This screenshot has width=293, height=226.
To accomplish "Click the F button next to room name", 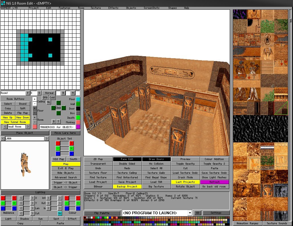I will pos(28,93).
